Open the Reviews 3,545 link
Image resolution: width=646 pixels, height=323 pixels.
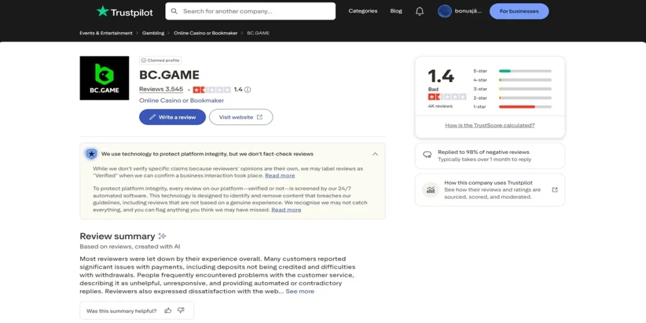(x=161, y=89)
